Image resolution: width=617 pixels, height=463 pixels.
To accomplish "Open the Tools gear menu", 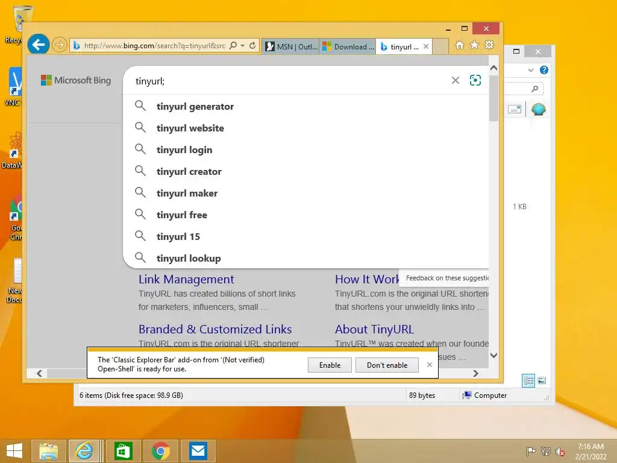I will [489, 45].
